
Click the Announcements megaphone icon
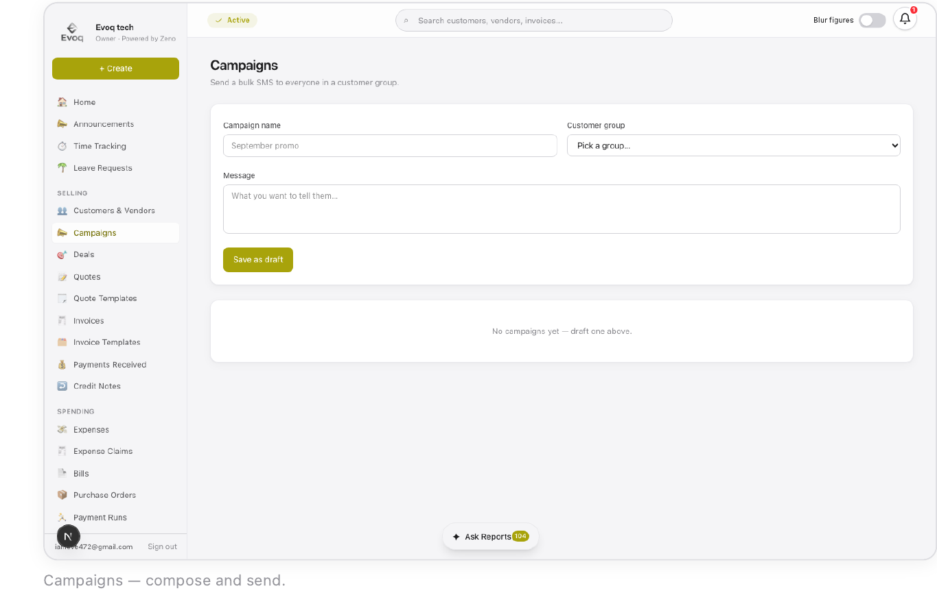pyautogui.click(x=62, y=124)
